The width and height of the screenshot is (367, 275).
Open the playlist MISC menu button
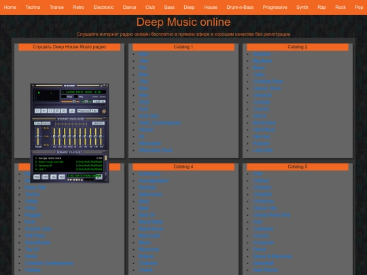coord(62,177)
